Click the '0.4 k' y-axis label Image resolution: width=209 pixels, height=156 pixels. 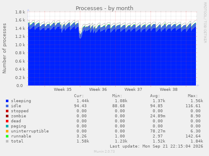click(20, 69)
